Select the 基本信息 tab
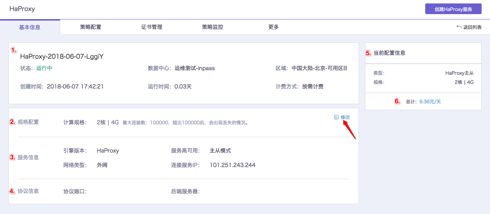The image size is (490, 214). pos(30,27)
